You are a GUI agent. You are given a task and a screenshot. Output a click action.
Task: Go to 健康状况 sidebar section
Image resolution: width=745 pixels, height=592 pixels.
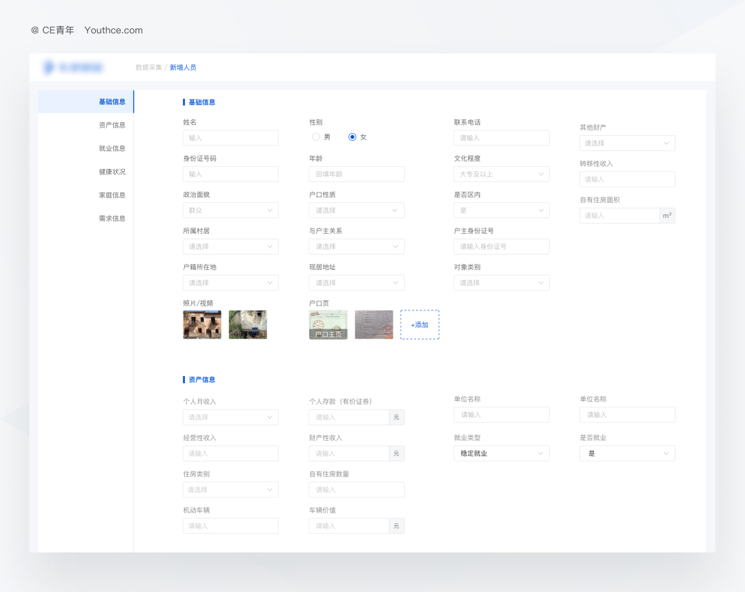[x=112, y=172]
